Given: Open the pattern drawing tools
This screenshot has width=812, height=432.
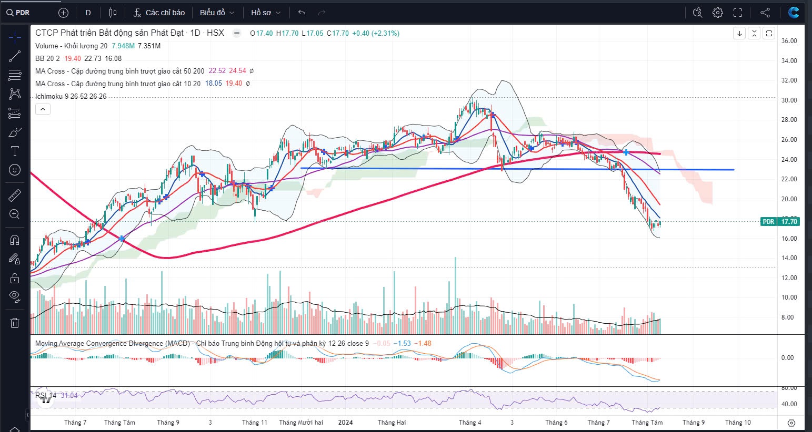Looking at the screenshot, I should tap(15, 94).
